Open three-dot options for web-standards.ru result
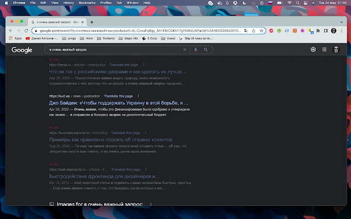Viewport: 351px width, 219px height. (x=146, y=169)
